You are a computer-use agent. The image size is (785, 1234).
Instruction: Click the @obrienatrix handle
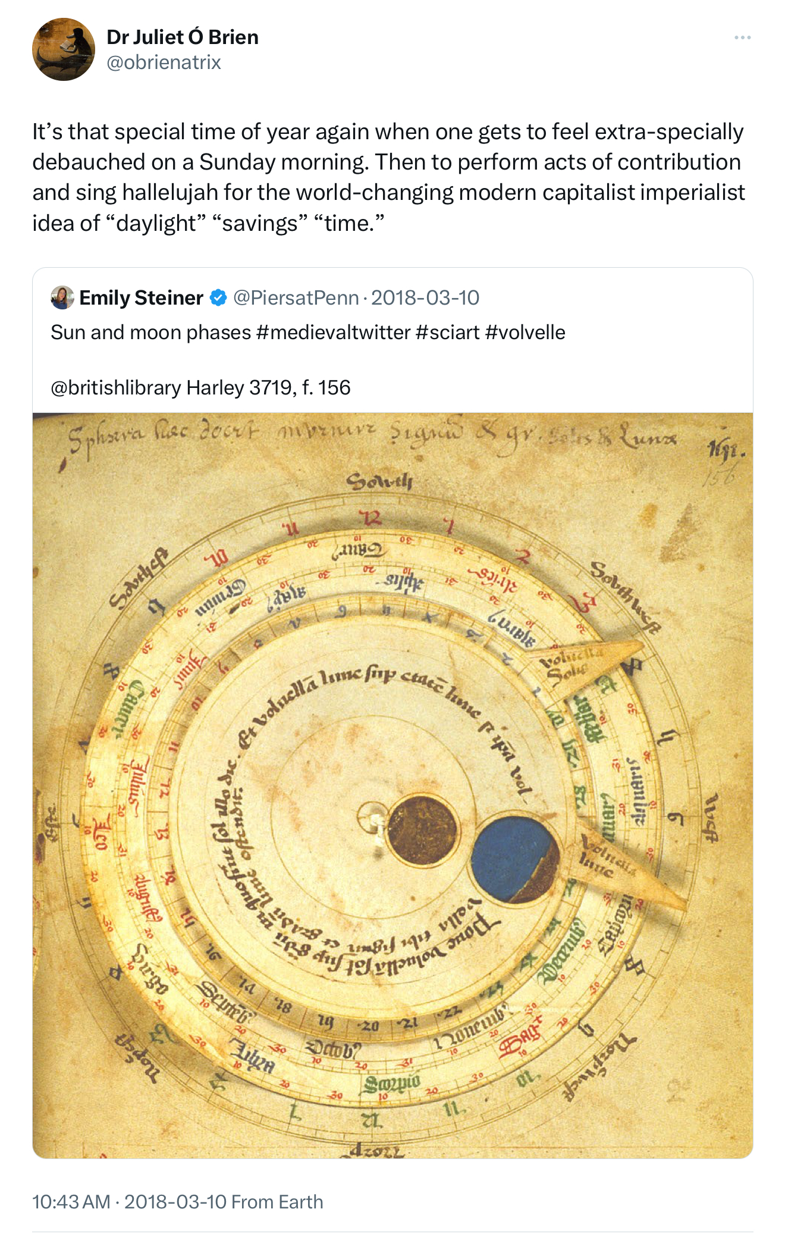[x=164, y=62]
